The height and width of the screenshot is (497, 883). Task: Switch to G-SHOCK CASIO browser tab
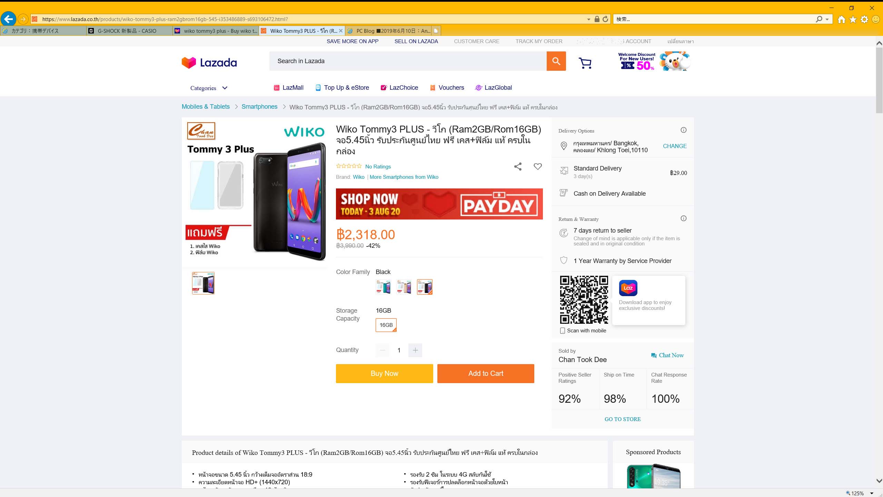pos(129,31)
